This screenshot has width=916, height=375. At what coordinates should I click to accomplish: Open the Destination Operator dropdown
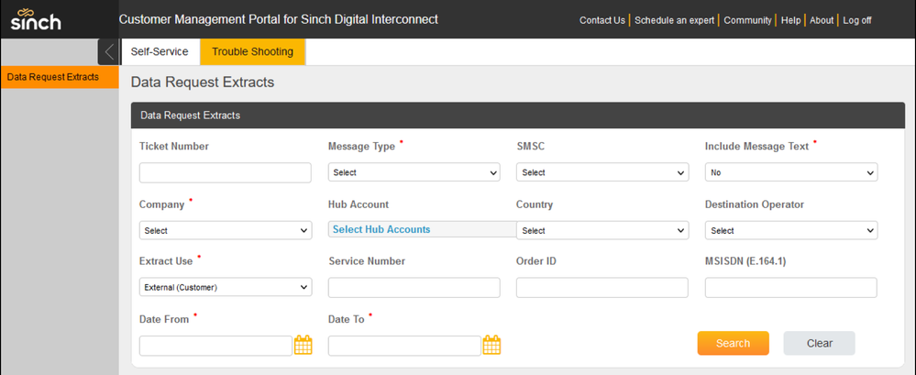(x=791, y=230)
